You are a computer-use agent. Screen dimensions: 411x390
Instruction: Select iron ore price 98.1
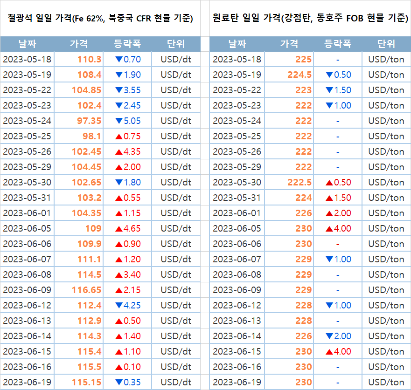[x=92, y=137]
